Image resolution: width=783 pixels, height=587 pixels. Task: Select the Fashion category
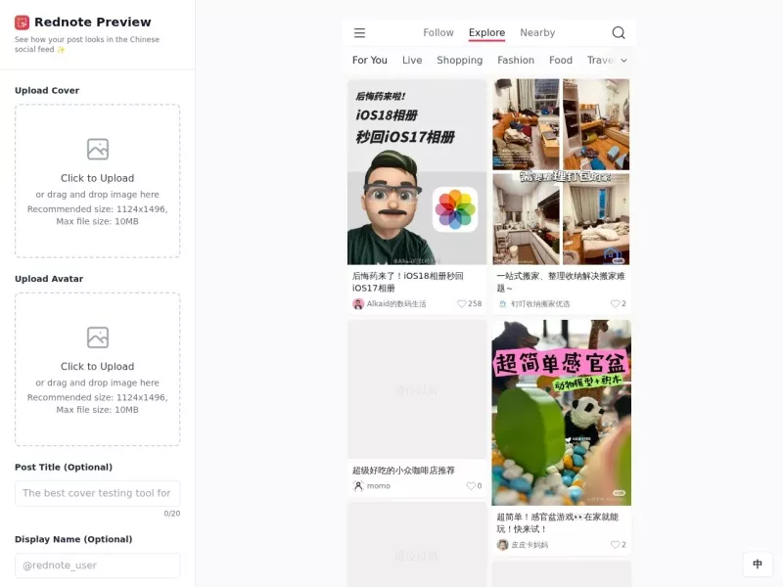pyautogui.click(x=516, y=61)
